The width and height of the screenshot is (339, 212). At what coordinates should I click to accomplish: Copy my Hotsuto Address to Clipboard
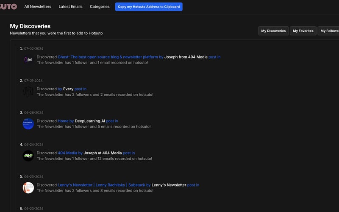(x=149, y=7)
